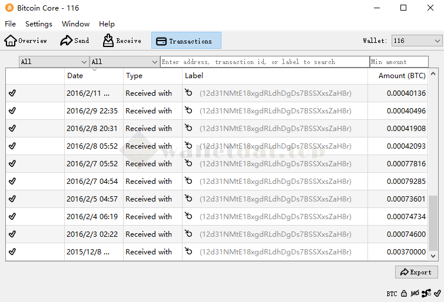Click the received icon for 0.00370000 transaction
Screen dimensions: 444x302
pos(188,251)
